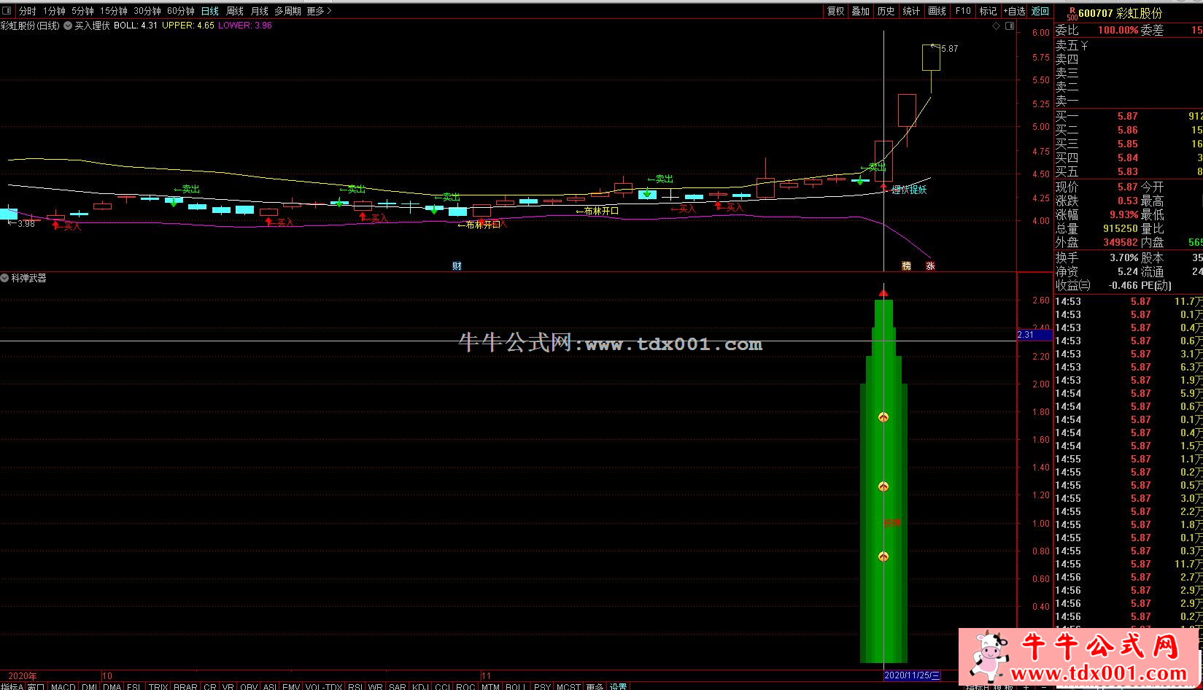Open the 历史 history button
This screenshot has height=690, width=1203.
tap(886, 11)
